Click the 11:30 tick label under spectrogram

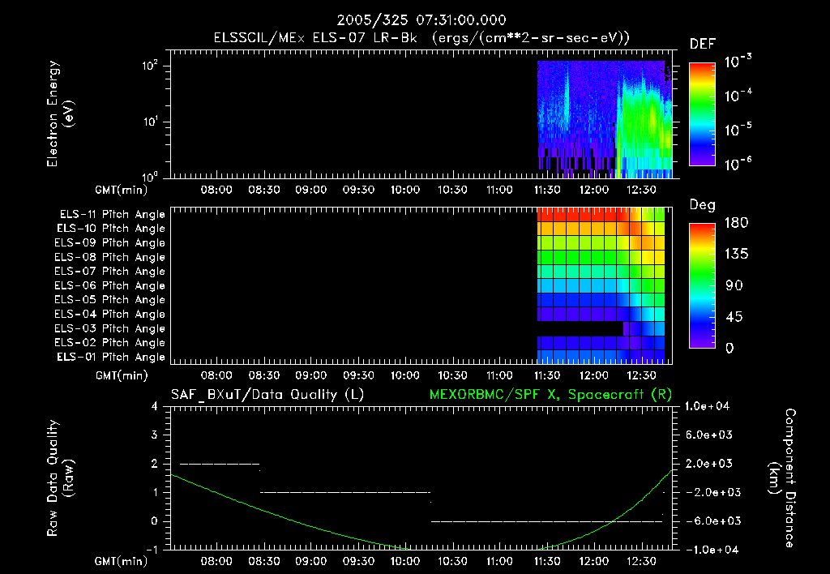coord(547,190)
